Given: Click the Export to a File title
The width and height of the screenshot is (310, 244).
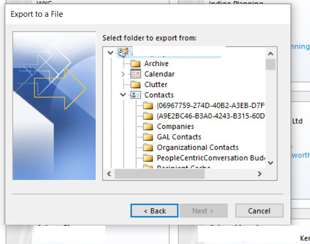Looking at the screenshot, I should [x=37, y=14].
